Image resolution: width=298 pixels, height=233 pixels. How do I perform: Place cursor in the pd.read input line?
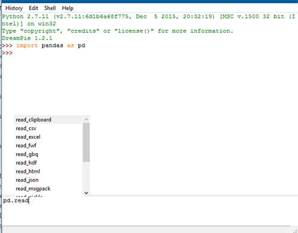[149, 200]
